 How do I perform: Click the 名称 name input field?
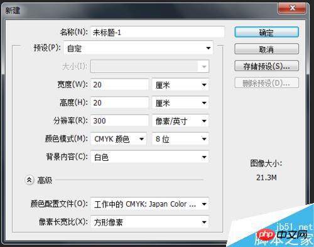[x=158, y=32]
